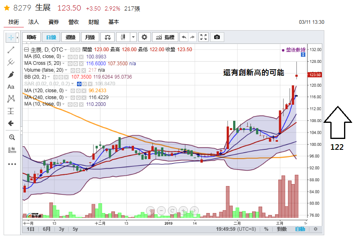Select the 日線 daily interval button
Image resolution: width=361 pixels, height=236 pixels.
pos(51,37)
